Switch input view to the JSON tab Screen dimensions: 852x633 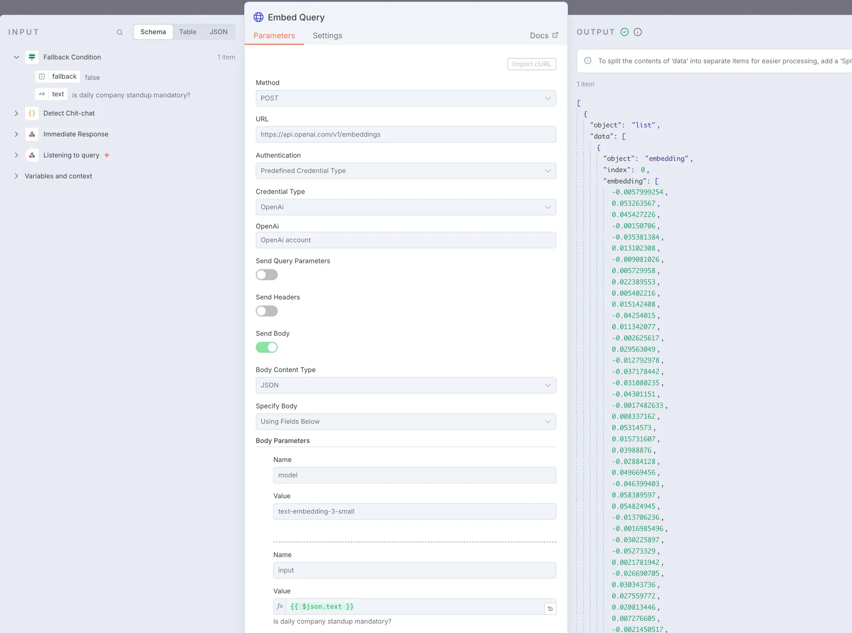[x=218, y=32]
